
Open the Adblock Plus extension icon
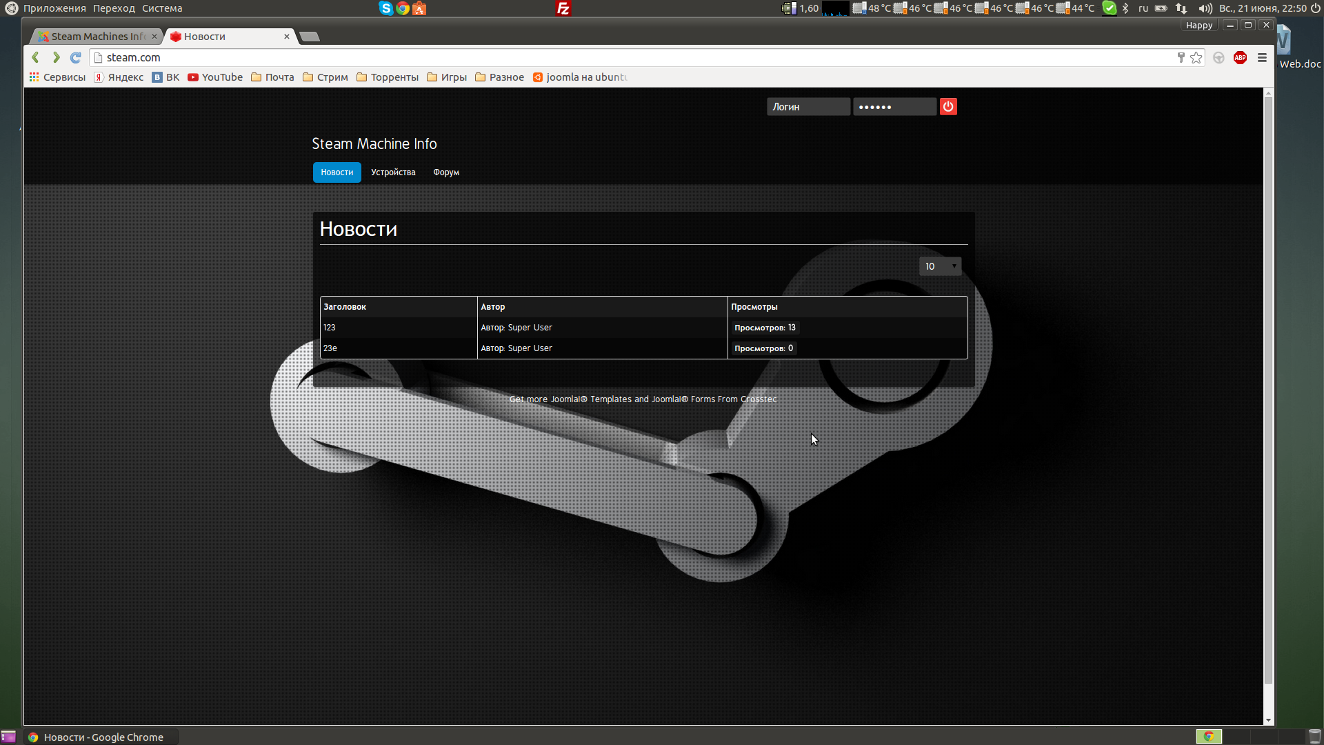[x=1240, y=58]
